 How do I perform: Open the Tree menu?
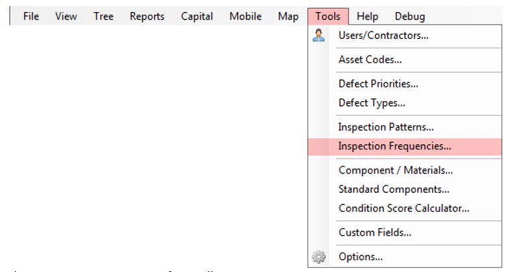(103, 16)
